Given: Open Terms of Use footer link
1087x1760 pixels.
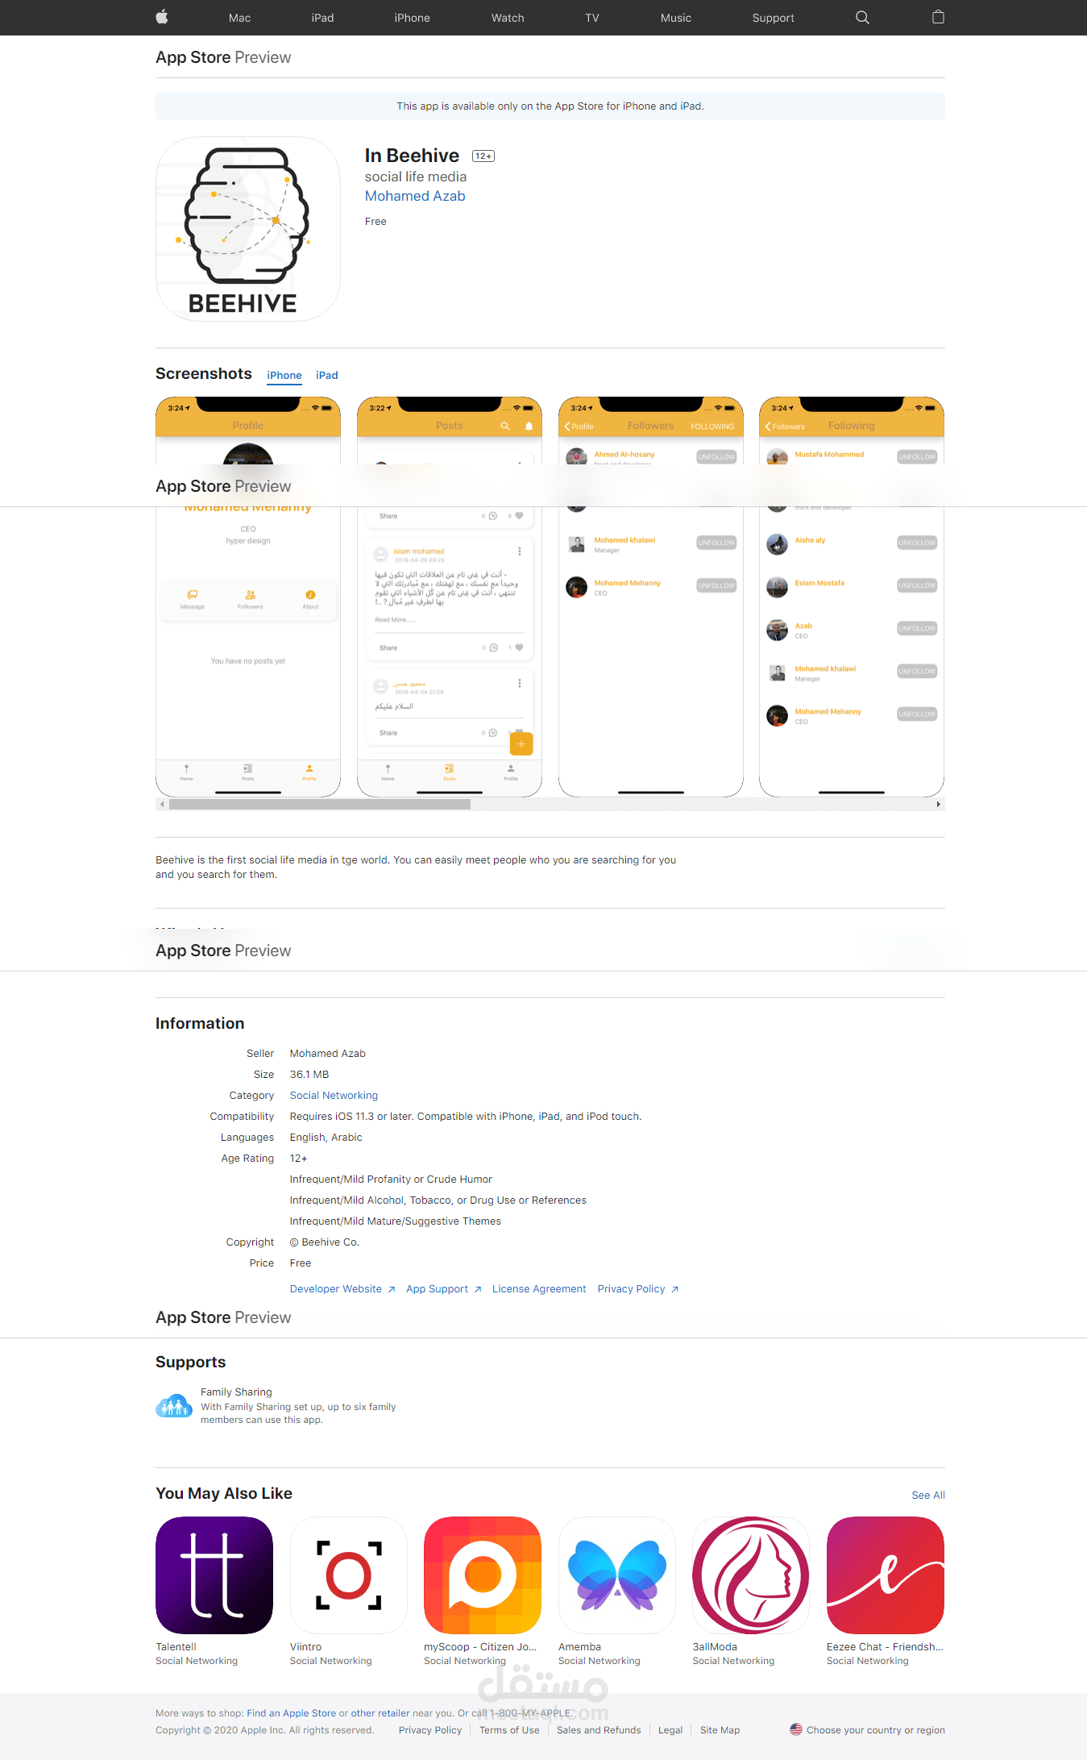Looking at the screenshot, I should (509, 1730).
